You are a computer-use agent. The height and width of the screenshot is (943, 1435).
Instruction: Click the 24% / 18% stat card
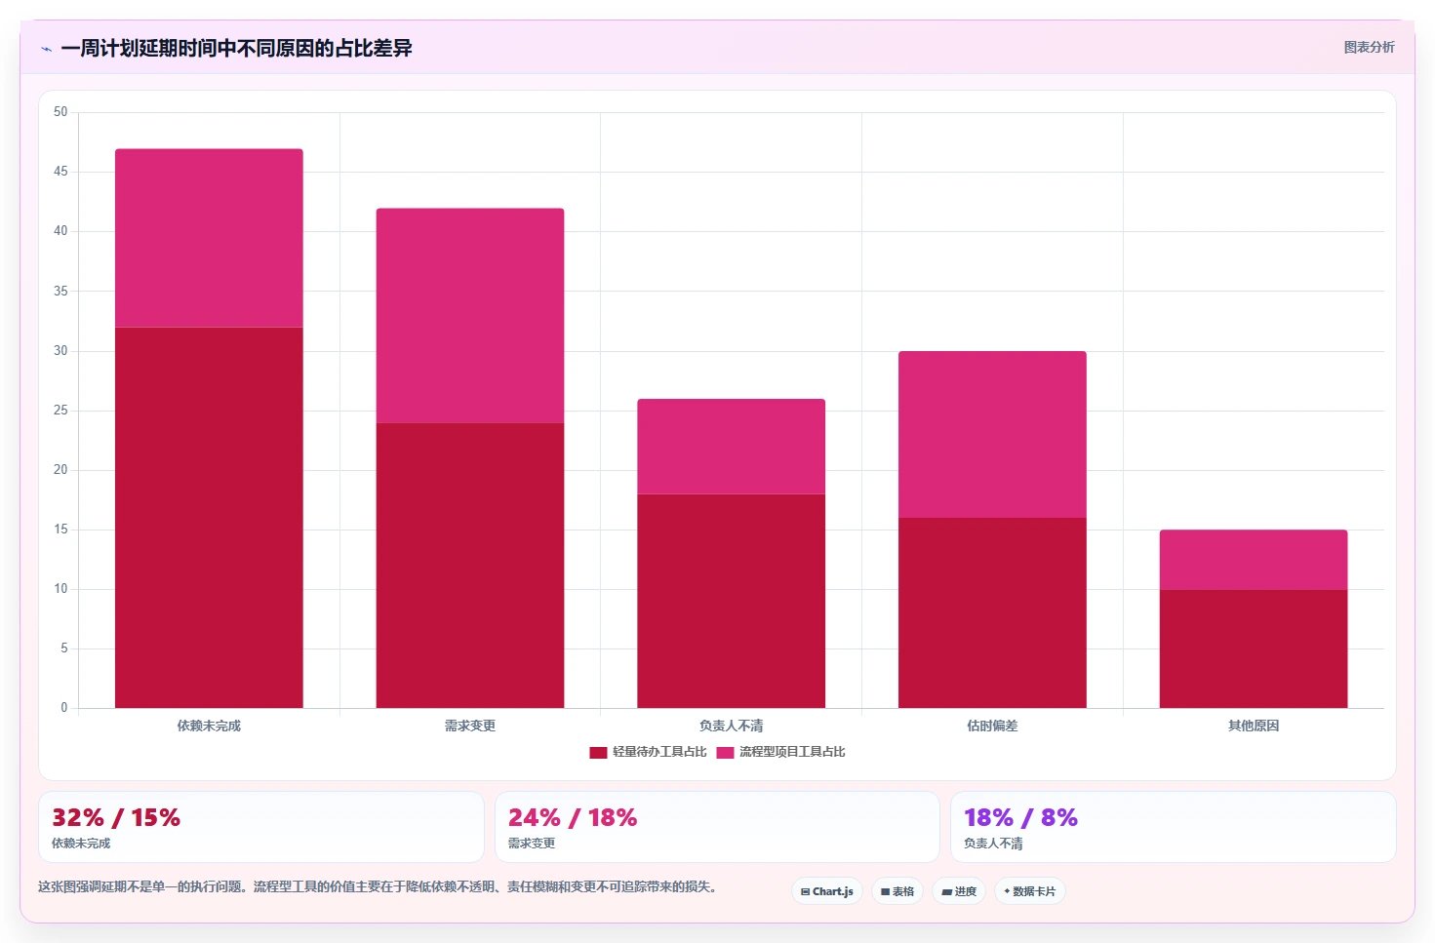click(717, 827)
